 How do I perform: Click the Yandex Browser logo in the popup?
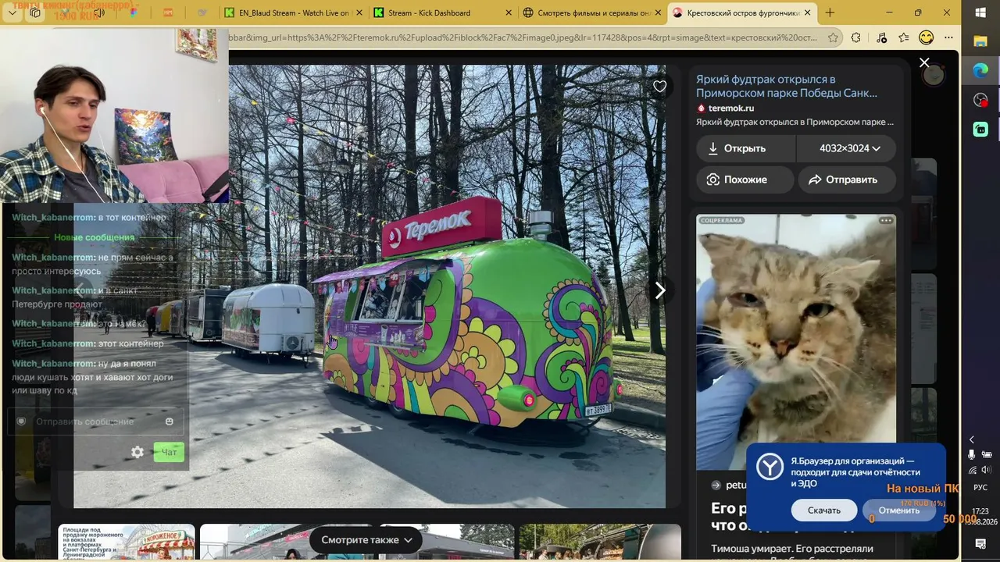click(x=770, y=467)
